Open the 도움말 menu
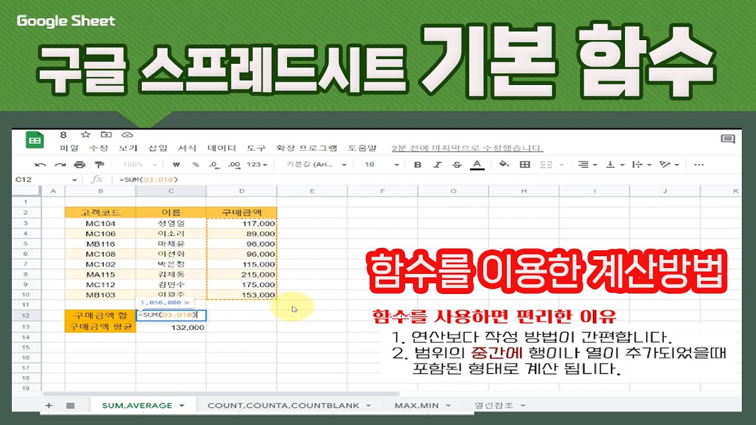The width and height of the screenshot is (756, 425). tap(362, 148)
